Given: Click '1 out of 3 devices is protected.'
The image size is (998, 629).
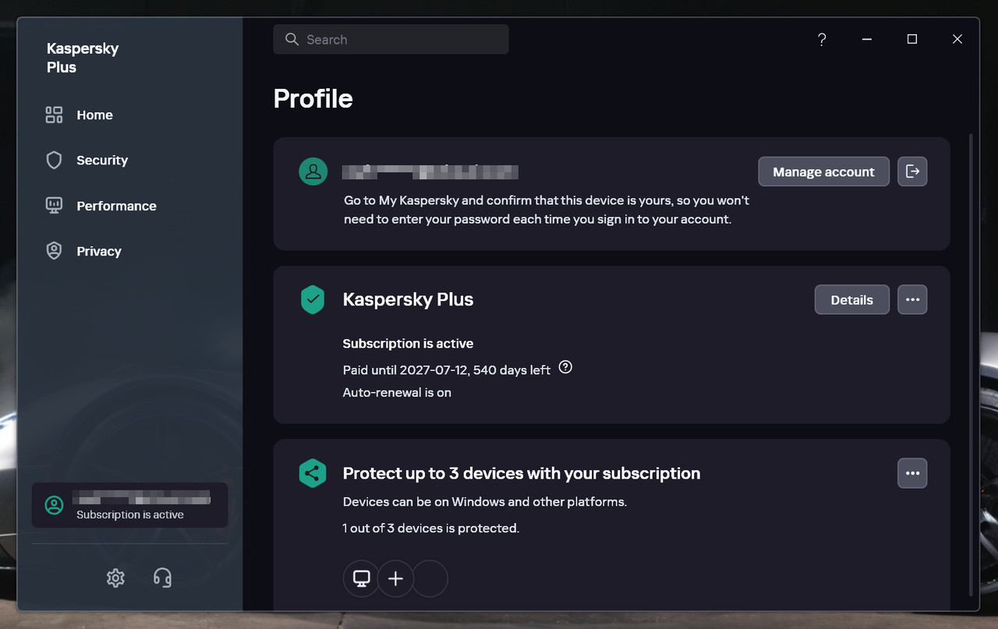Looking at the screenshot, I should pos(431,528).
